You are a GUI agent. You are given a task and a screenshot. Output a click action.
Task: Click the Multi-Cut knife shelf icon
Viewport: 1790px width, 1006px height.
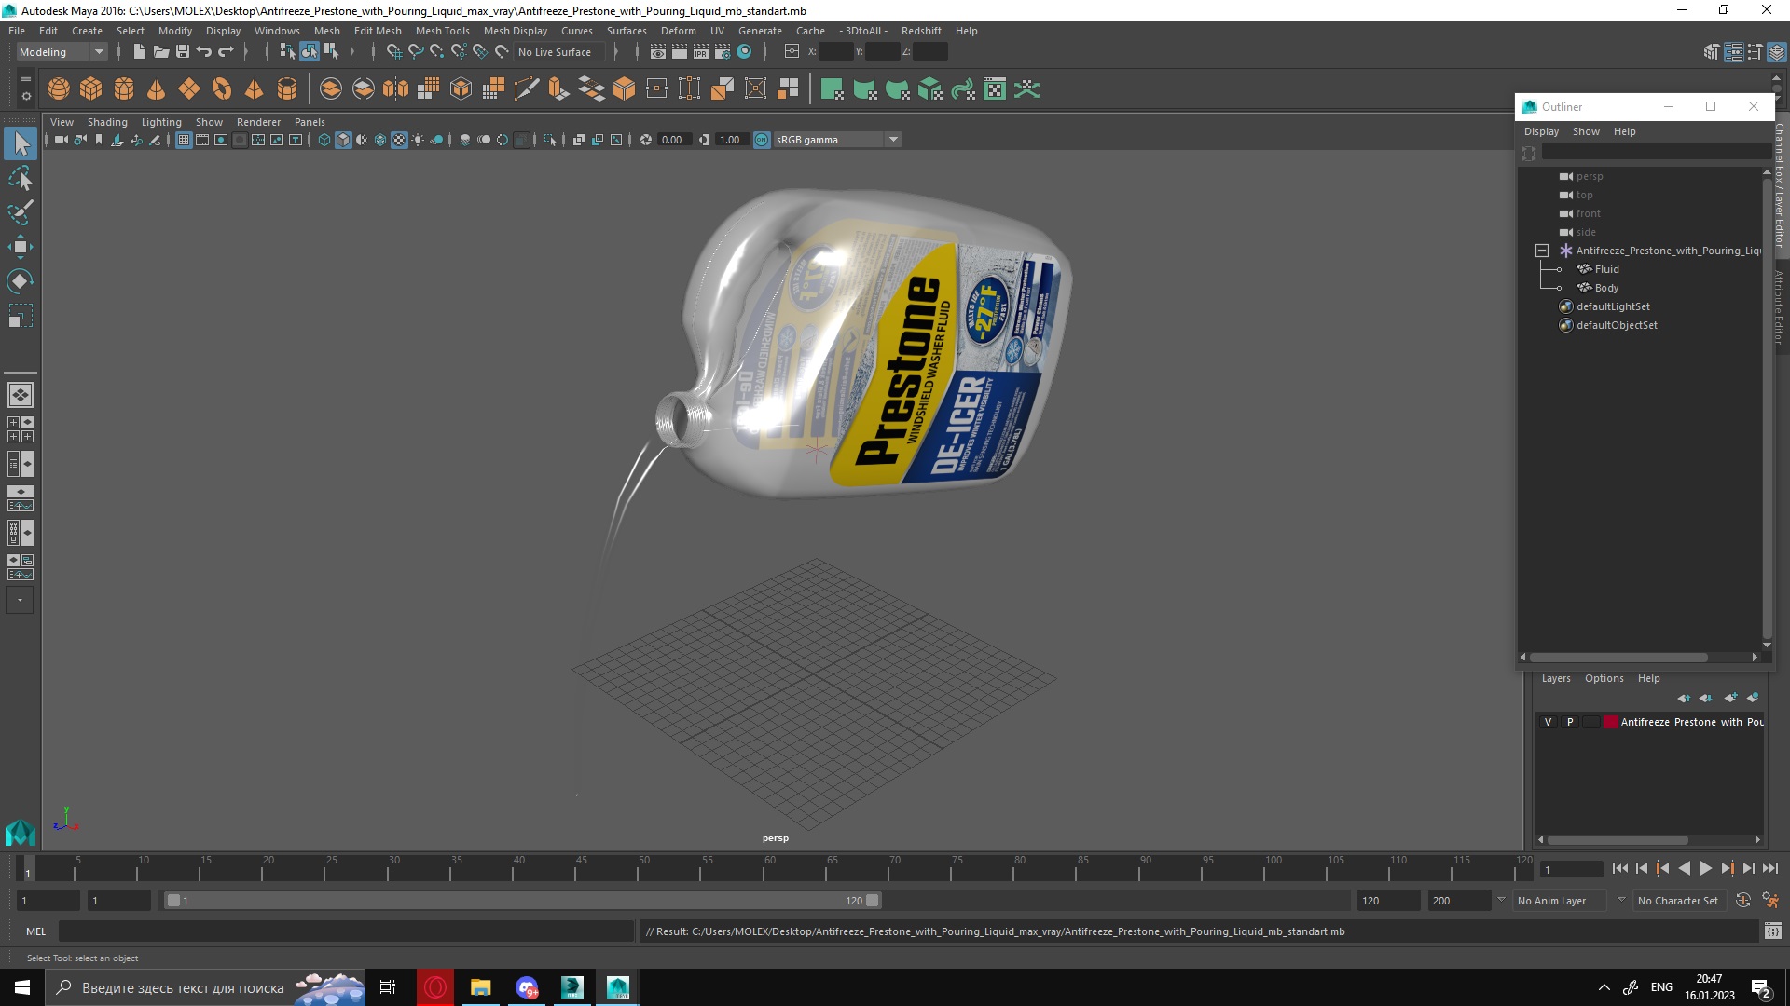[x=527, y=89]
